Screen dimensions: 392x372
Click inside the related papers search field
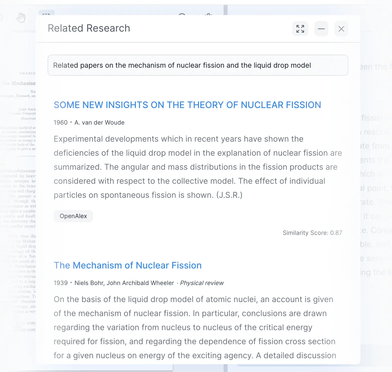coord(198,65)
